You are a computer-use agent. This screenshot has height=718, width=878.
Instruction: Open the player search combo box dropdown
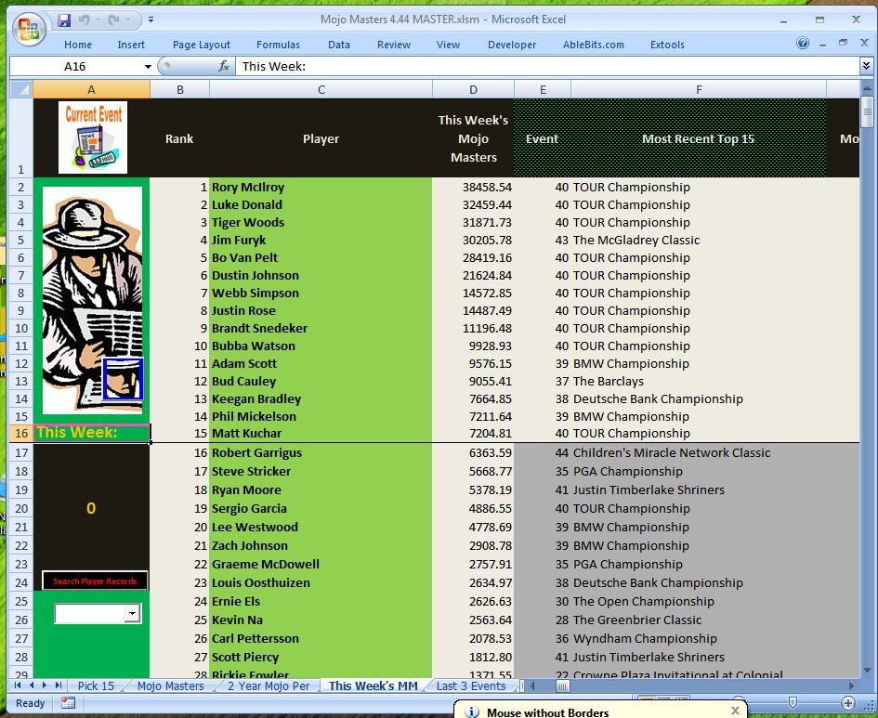pyautogui.click(x=132, y=613)
